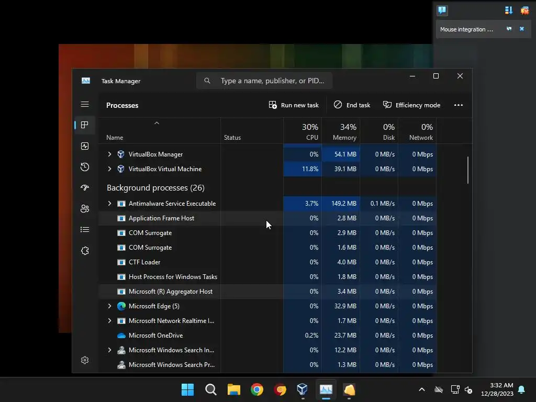Sort by the Name column header

[160, 131]
